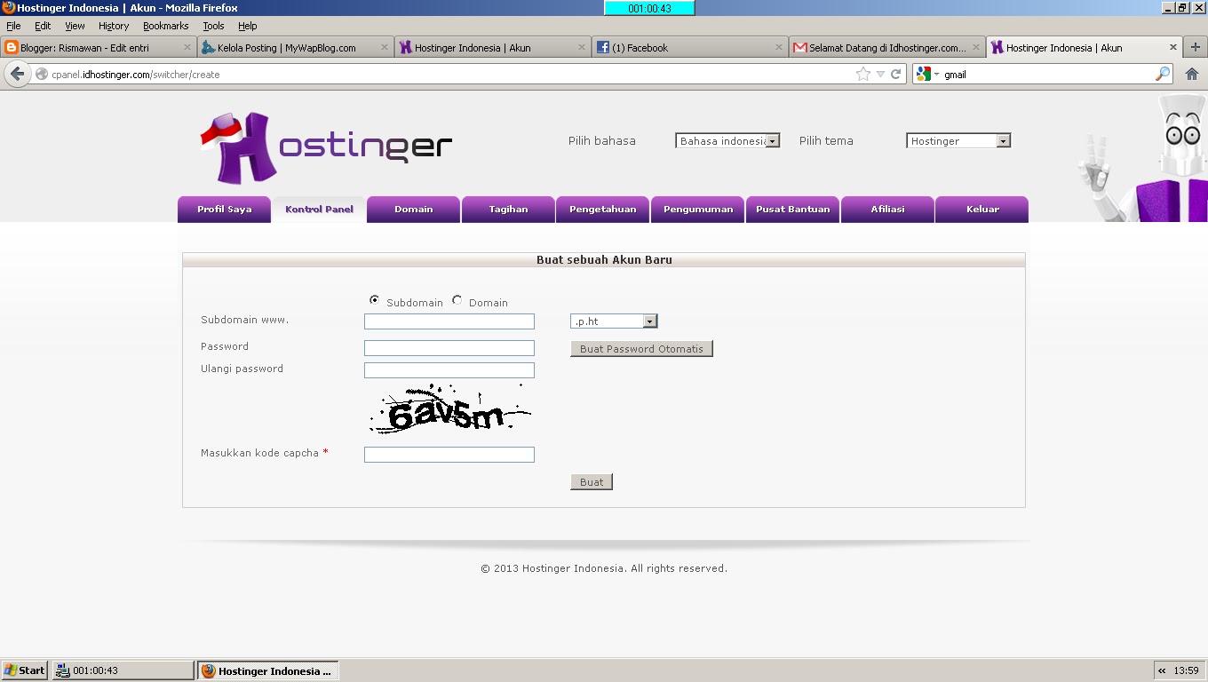The width and height of the screenshot is (1208, 682).
Task: Open URL history dropdown arrow
Action: pos(880,75)
